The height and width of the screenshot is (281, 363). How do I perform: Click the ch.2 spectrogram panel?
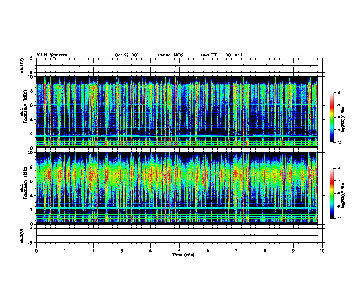pyautogui.click(x=177, y=188)
